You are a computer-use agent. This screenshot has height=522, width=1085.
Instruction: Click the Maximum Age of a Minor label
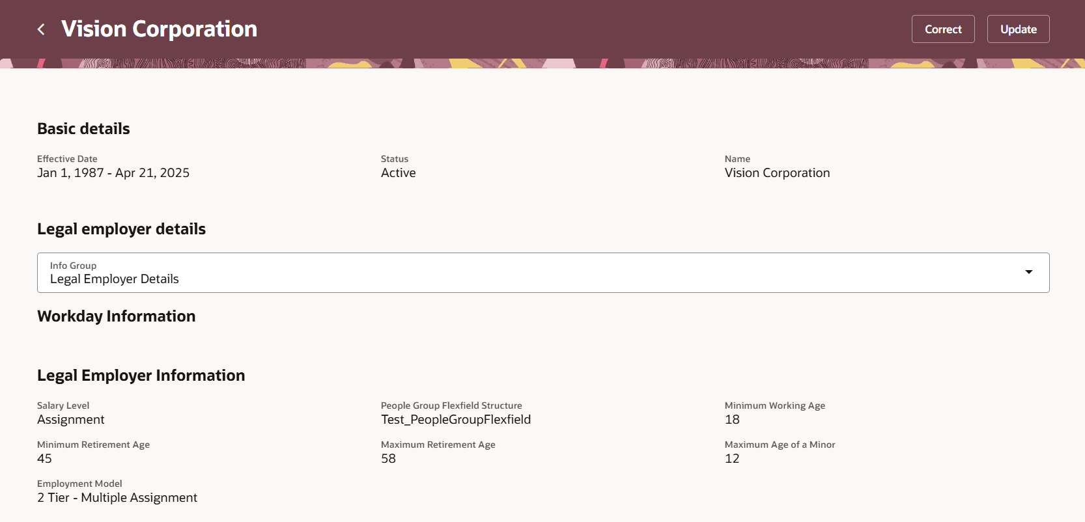[780, 445]
